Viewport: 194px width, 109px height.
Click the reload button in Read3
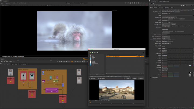pos(173,24)
